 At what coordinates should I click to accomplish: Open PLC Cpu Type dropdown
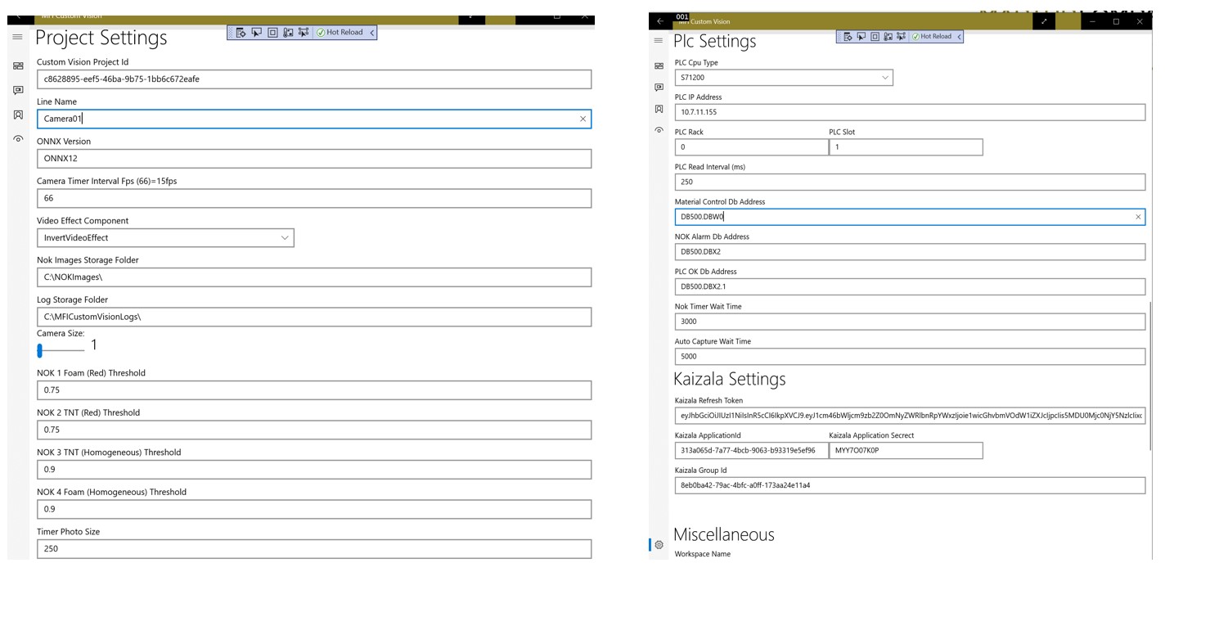tap(784, 78)
